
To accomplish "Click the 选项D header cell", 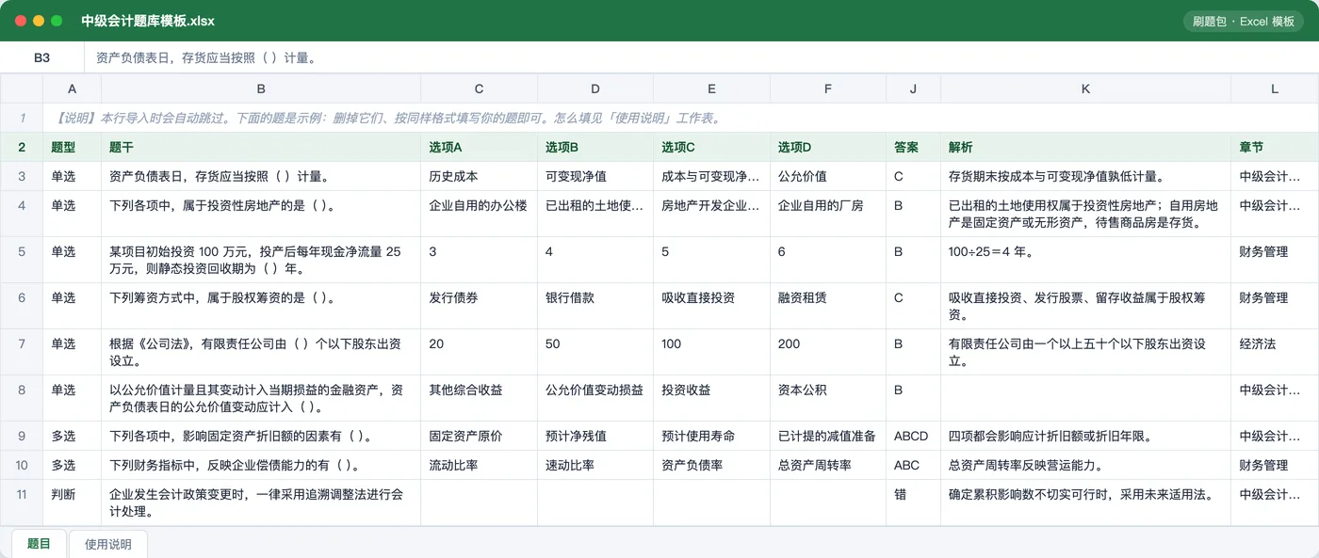I will 828,147.
